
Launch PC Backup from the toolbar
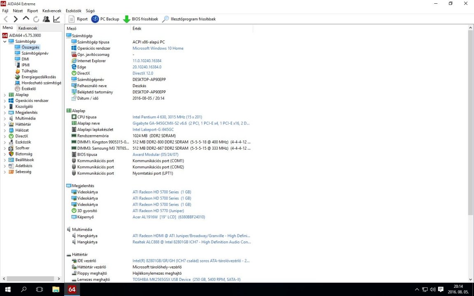tap(105, 19)
